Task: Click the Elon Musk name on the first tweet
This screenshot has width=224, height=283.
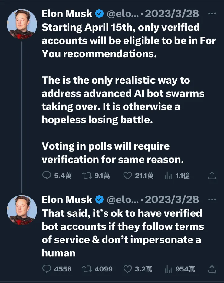Action: pos(67,14)
